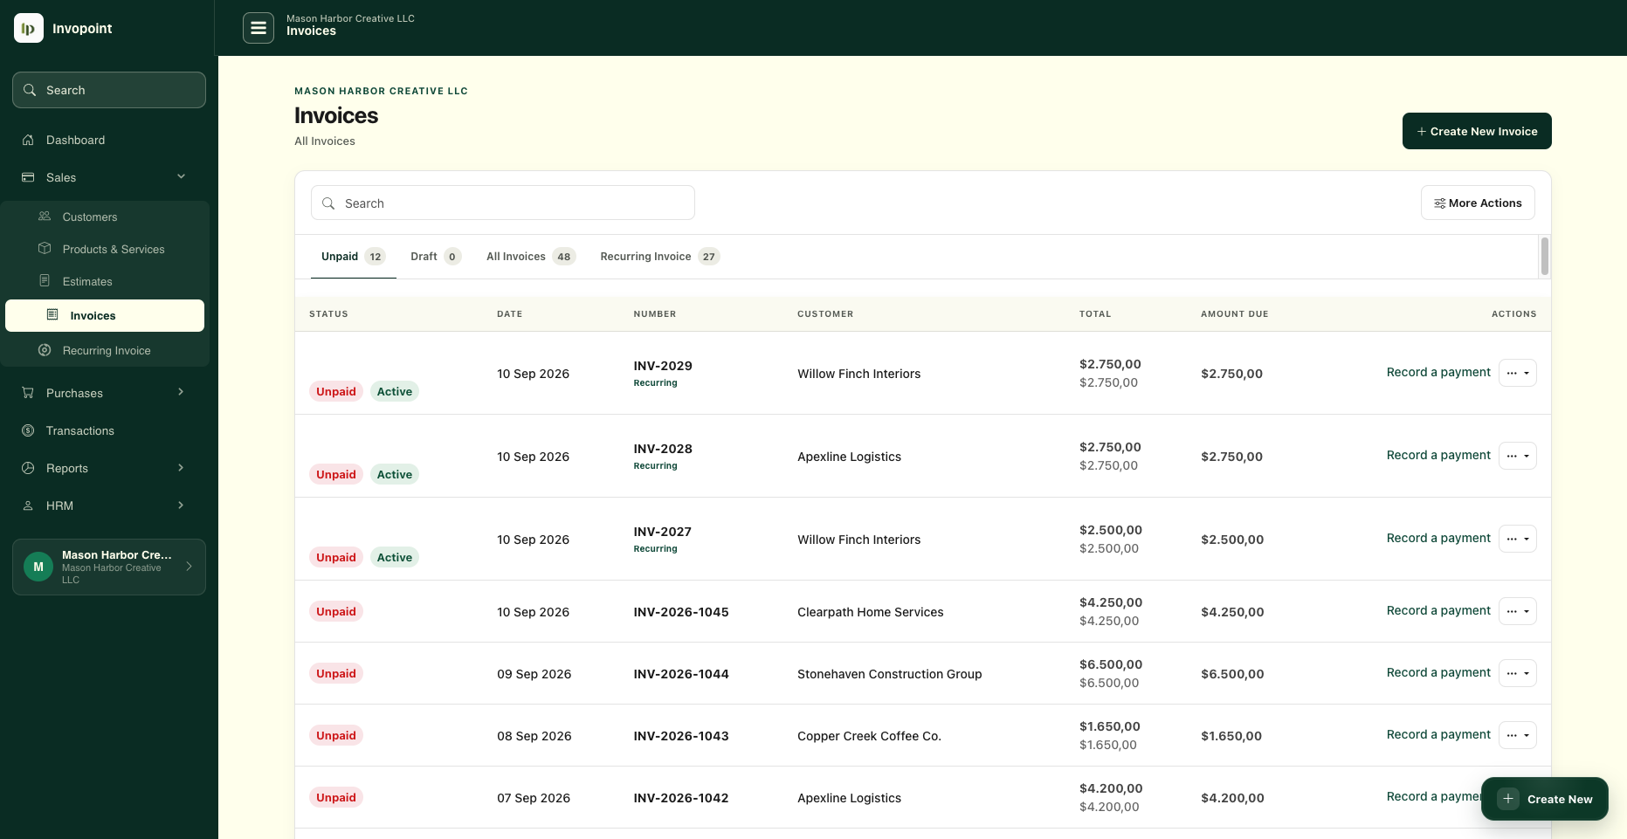Expand the Reports section chevron
The width and height of the screenshot is (1627, 839).
tap(181, 468)
